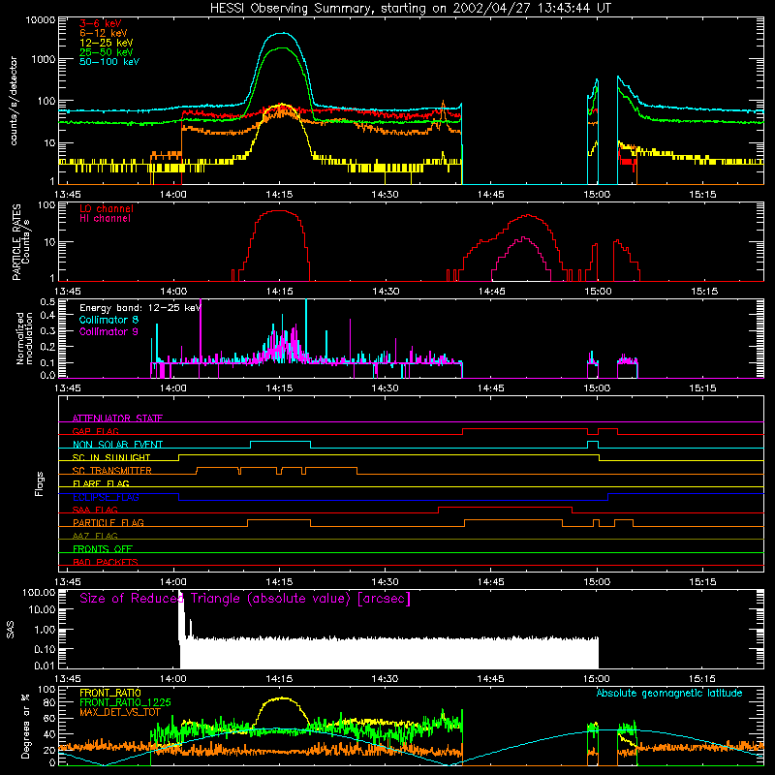This screenshot has width=775, height=775.
Task: Select the 50-100 keV legend label
Action: pyautogui.click(x=109, y=62)
